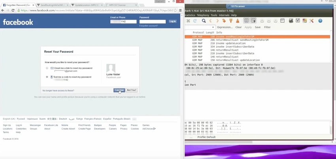Toggle auto scroll in live capture icon

253,21
